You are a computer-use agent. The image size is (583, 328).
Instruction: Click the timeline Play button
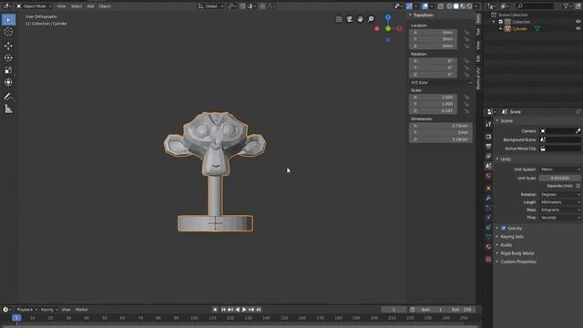pos(244,310)
